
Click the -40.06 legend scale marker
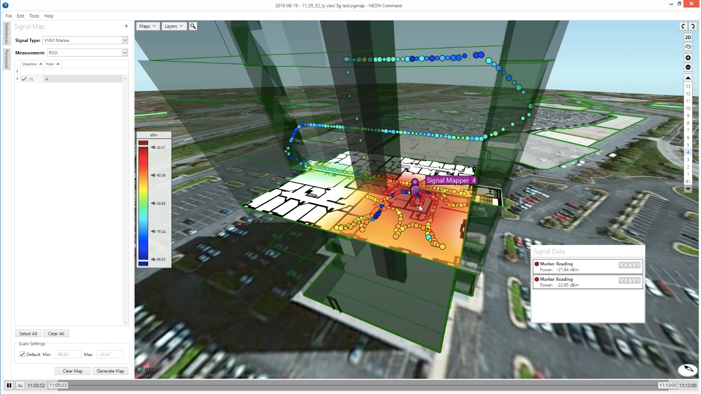158,175
